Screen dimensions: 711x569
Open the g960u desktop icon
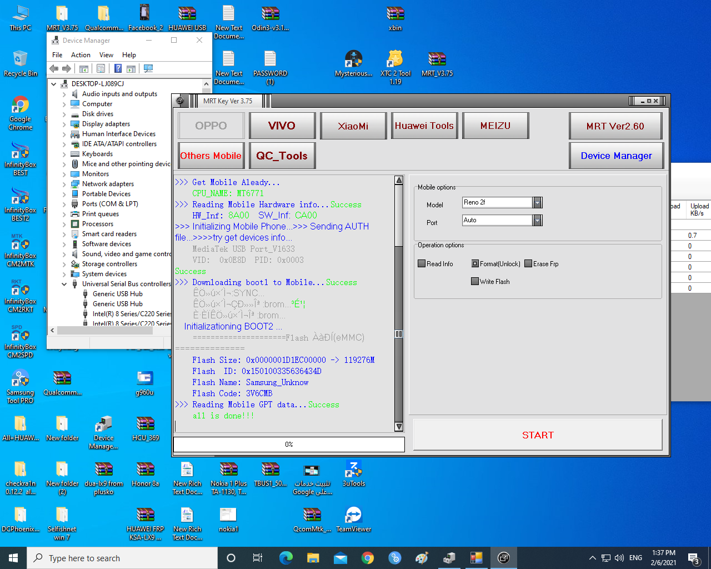click(145, 382)
